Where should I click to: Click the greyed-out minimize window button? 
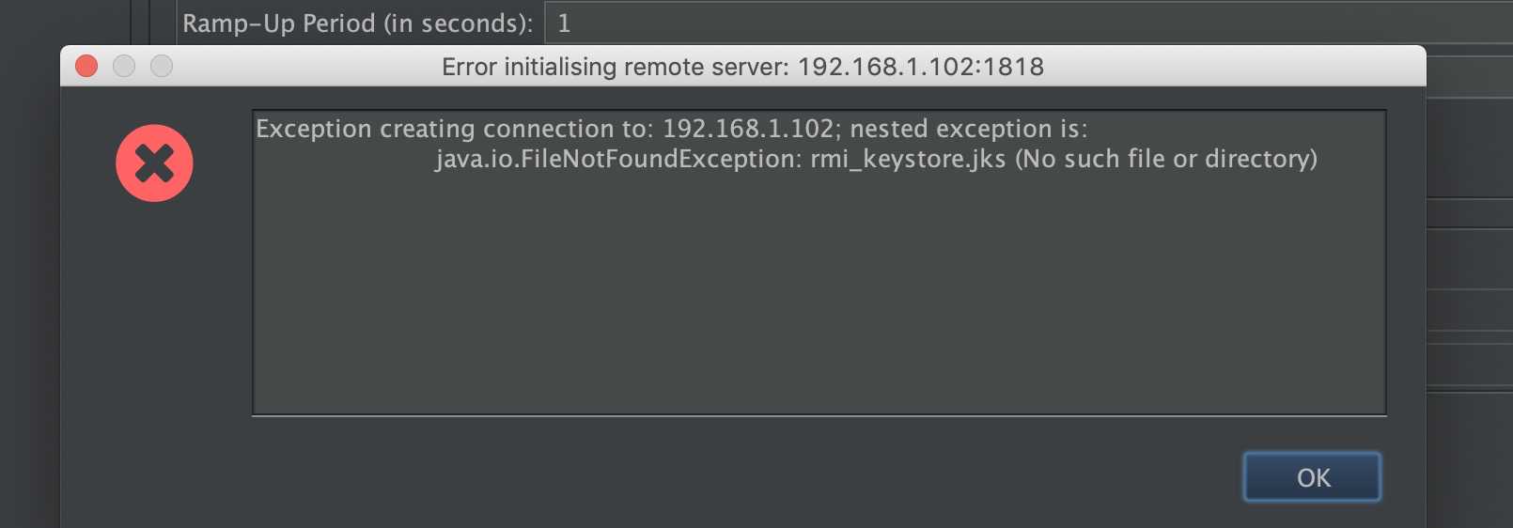124,66
